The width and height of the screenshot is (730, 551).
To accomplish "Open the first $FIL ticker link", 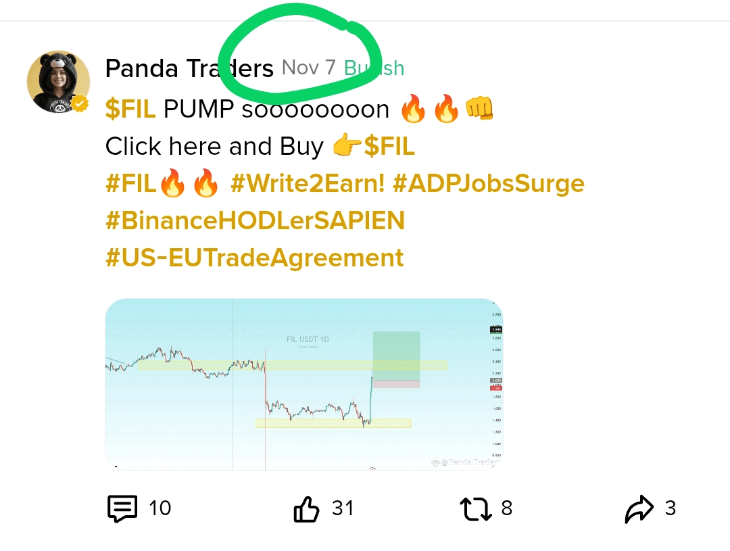I will coord(130,108).
